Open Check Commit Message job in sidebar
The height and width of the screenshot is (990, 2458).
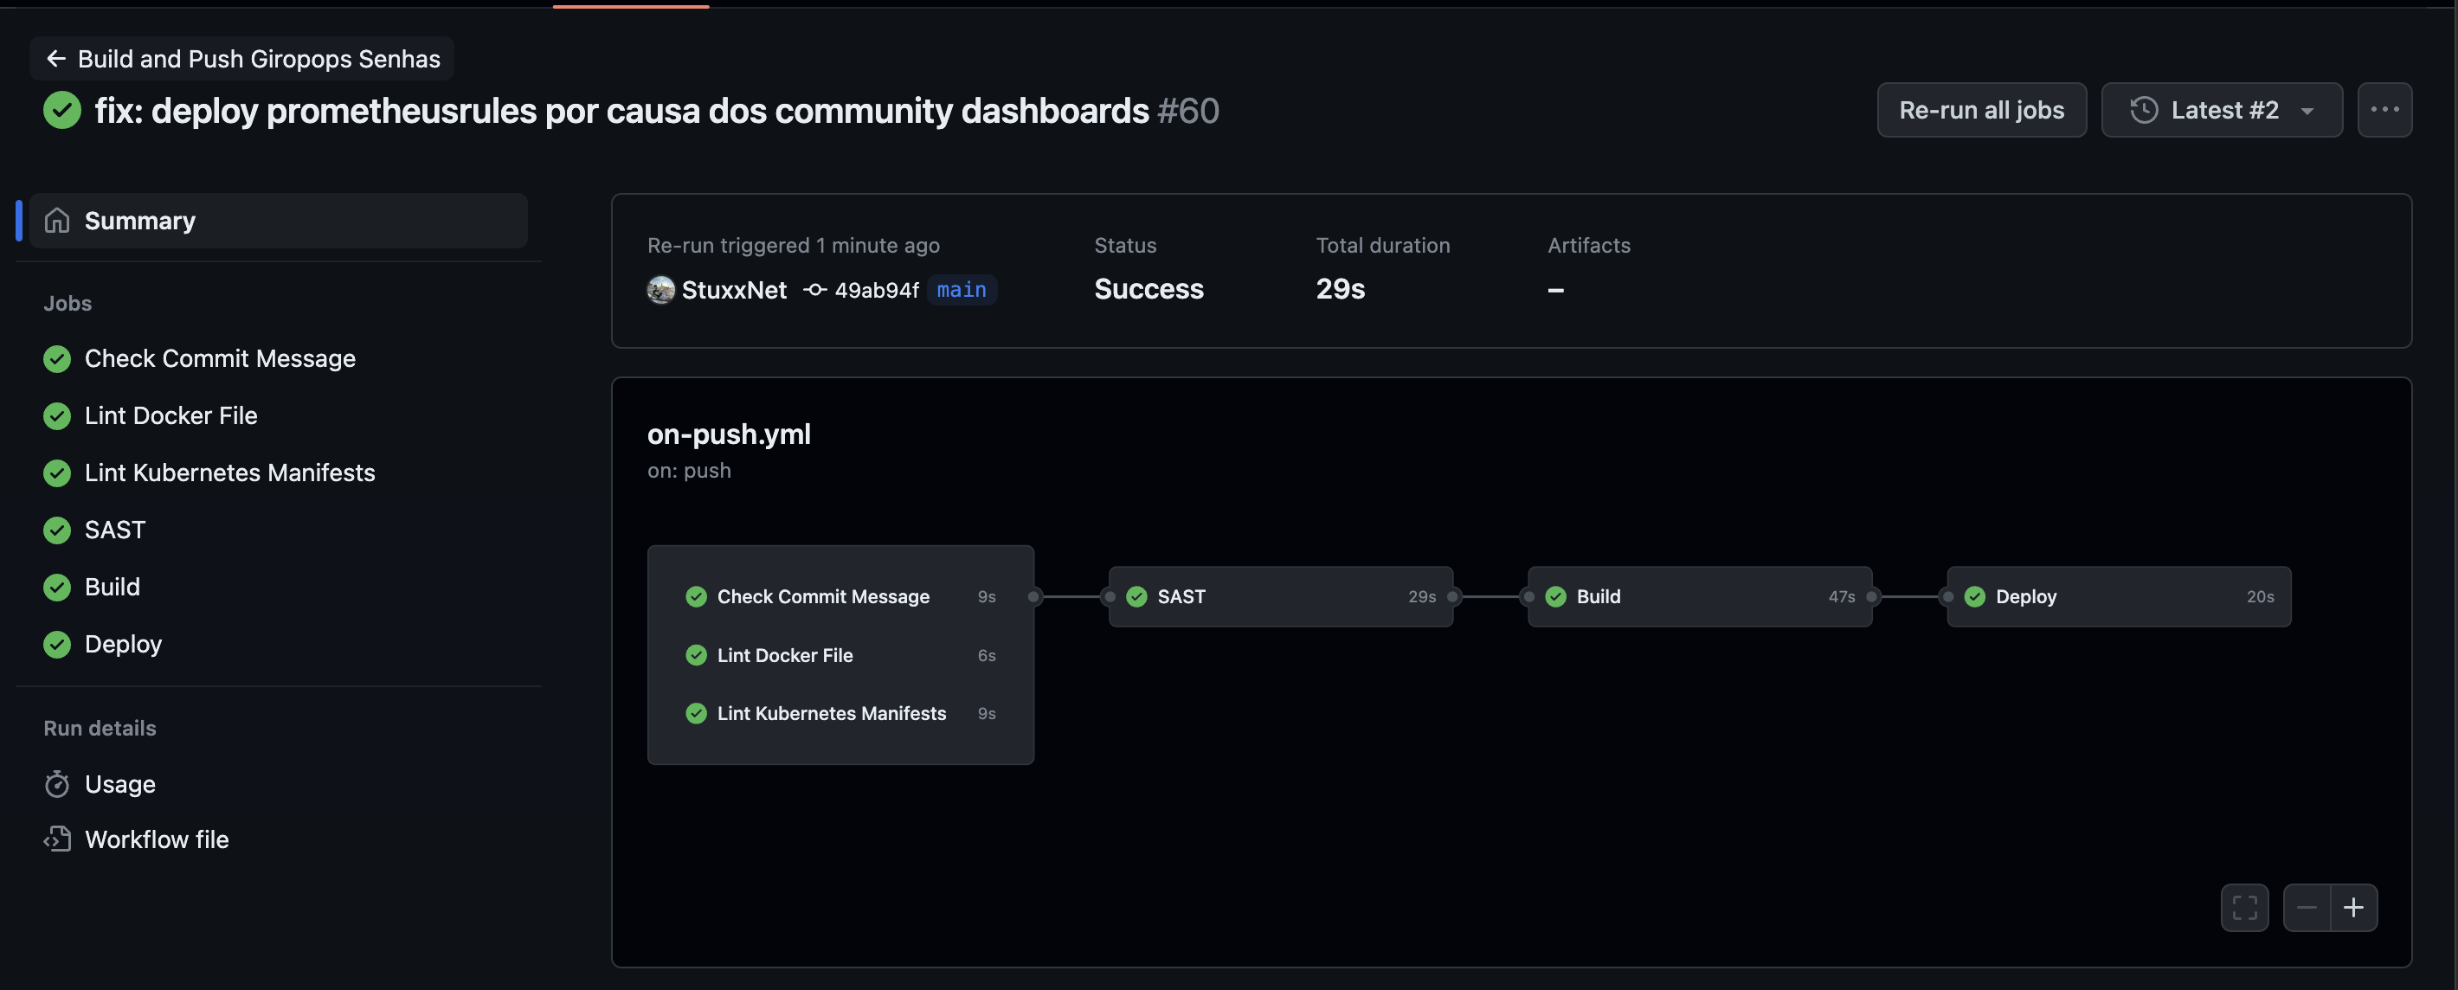pyautogui.click(x=220, y=358)
